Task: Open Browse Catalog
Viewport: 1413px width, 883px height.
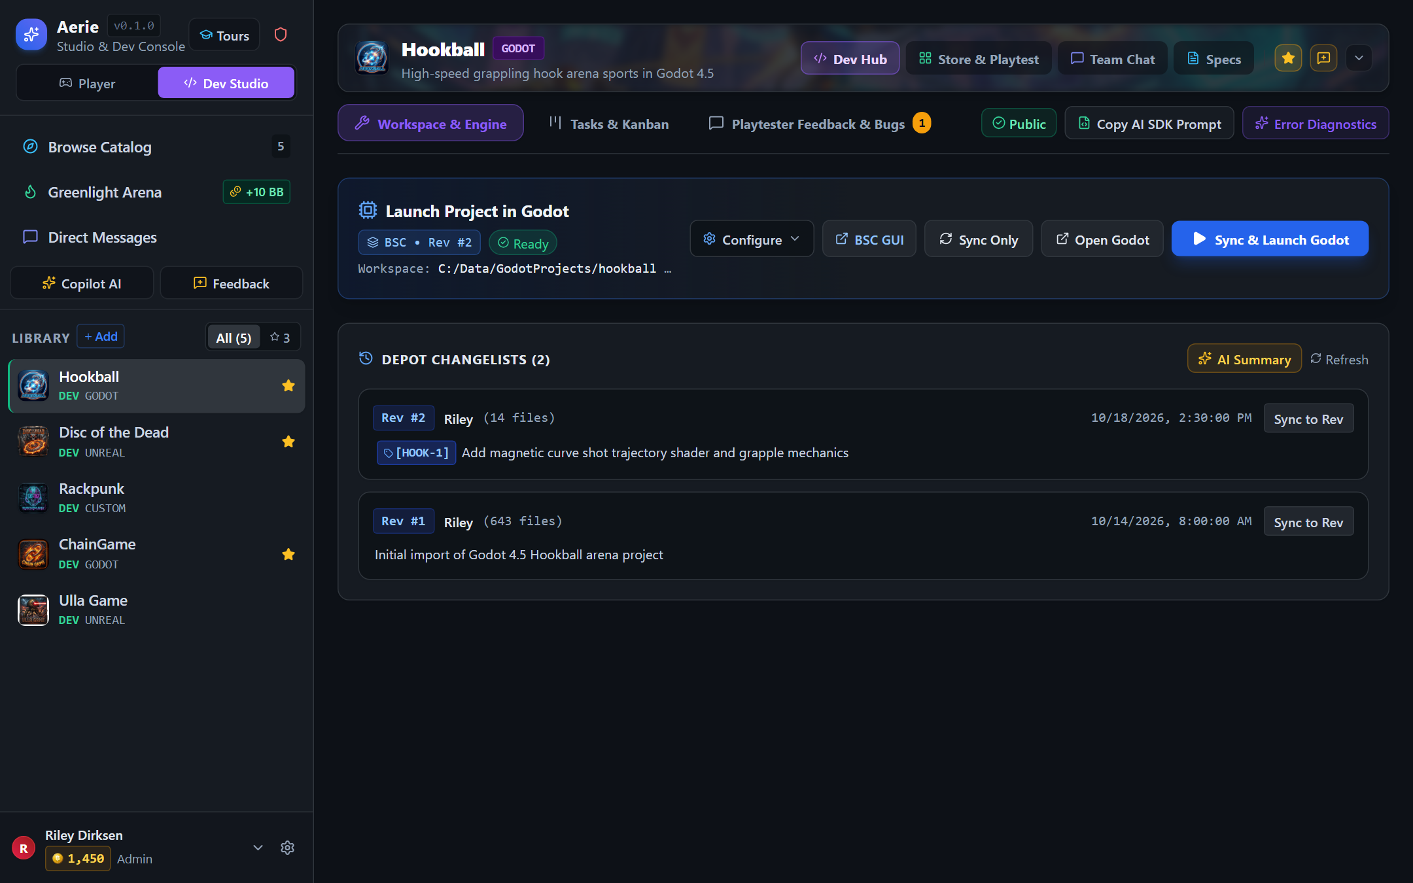Action: click(156, 147)
